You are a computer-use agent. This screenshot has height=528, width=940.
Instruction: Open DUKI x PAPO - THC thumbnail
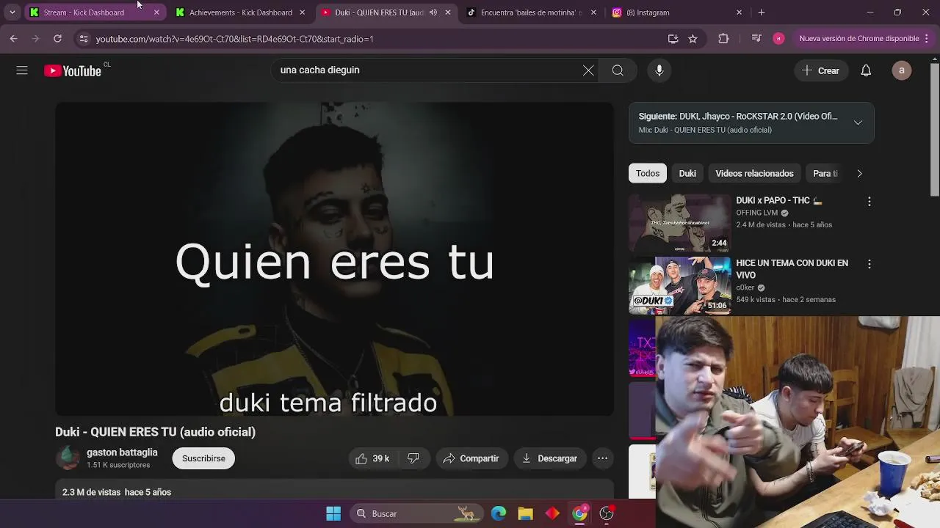[x=679, y=223]
